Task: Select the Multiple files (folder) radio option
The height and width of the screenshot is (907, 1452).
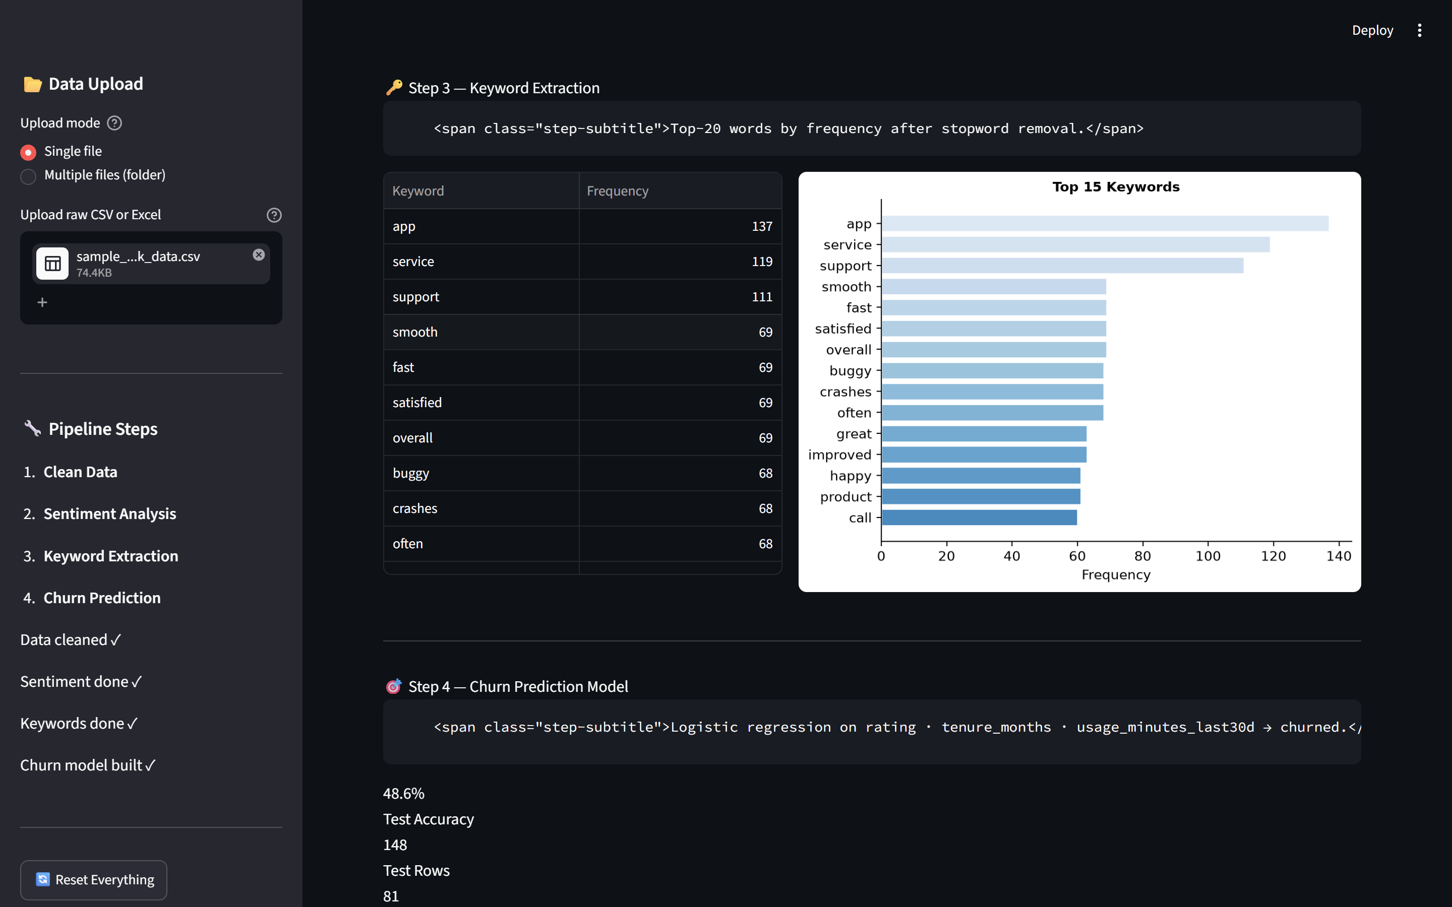Action: point(28,176)
